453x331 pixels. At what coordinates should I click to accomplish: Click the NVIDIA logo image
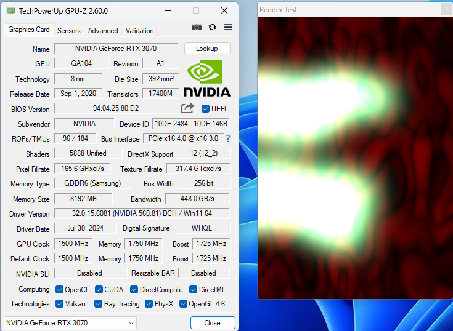(207, 78)
